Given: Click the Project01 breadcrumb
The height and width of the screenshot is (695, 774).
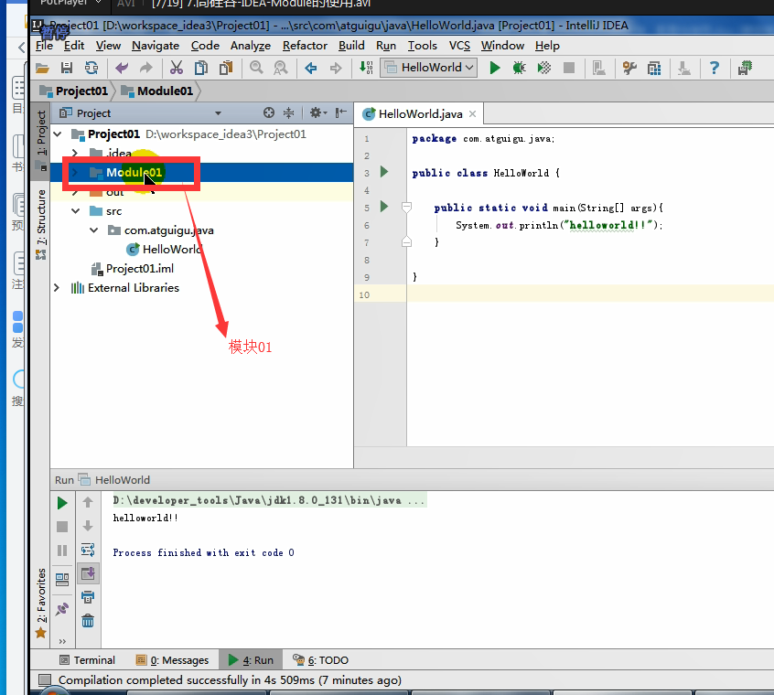Looking at the screenshot, I should click(x=74, y=91).
